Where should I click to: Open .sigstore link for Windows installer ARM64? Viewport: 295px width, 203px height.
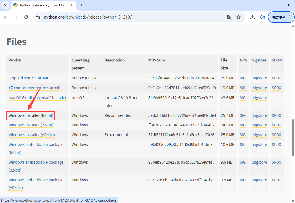point(259,135)
